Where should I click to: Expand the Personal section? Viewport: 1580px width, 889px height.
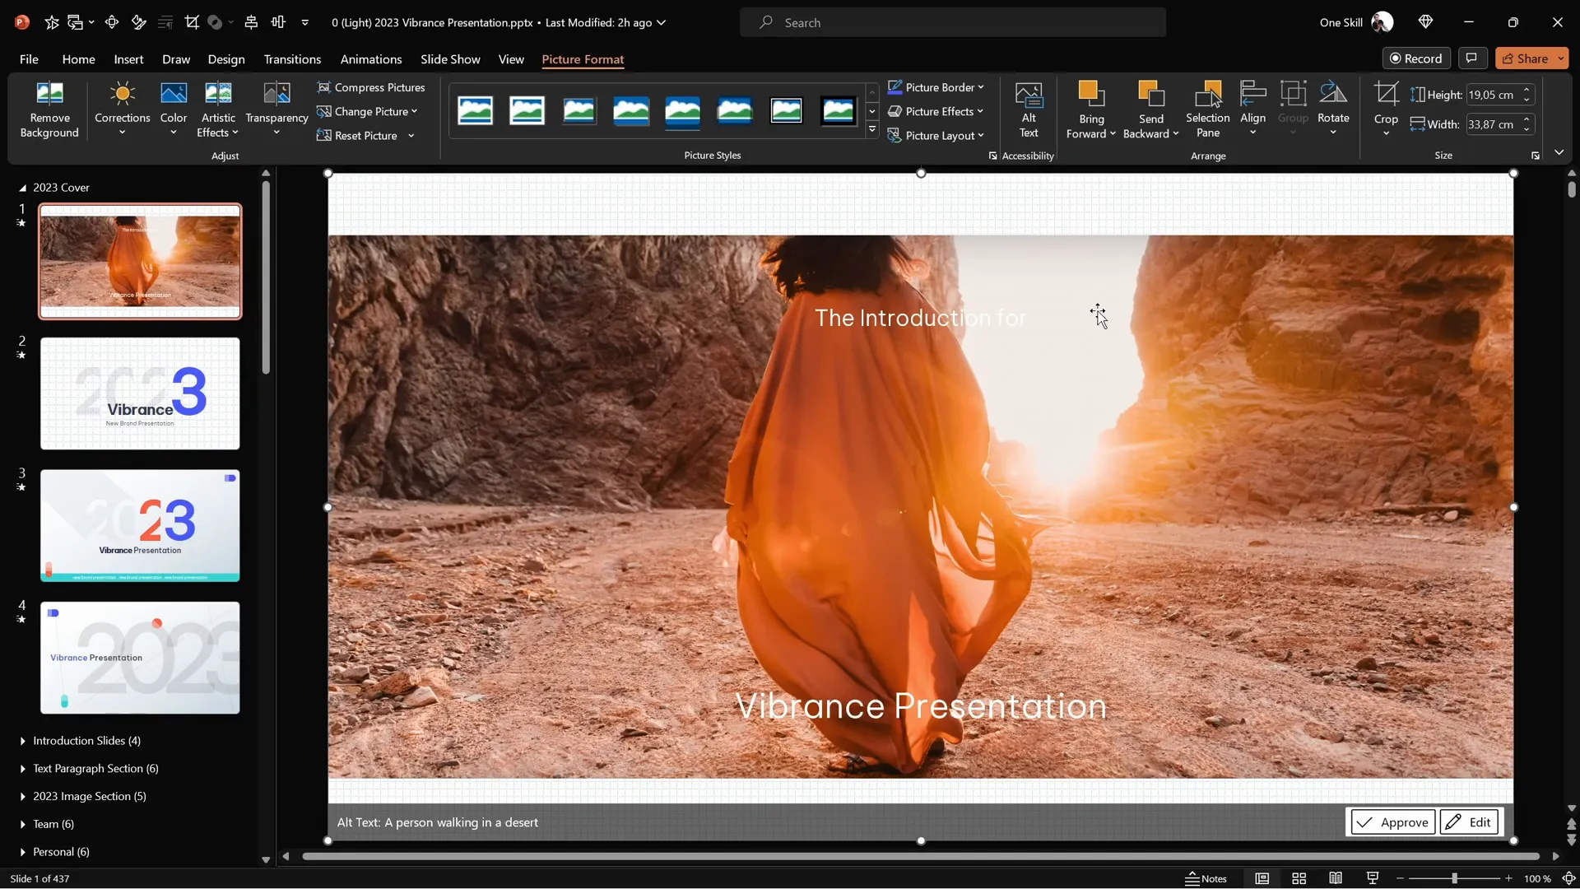(x=22, y=852)
